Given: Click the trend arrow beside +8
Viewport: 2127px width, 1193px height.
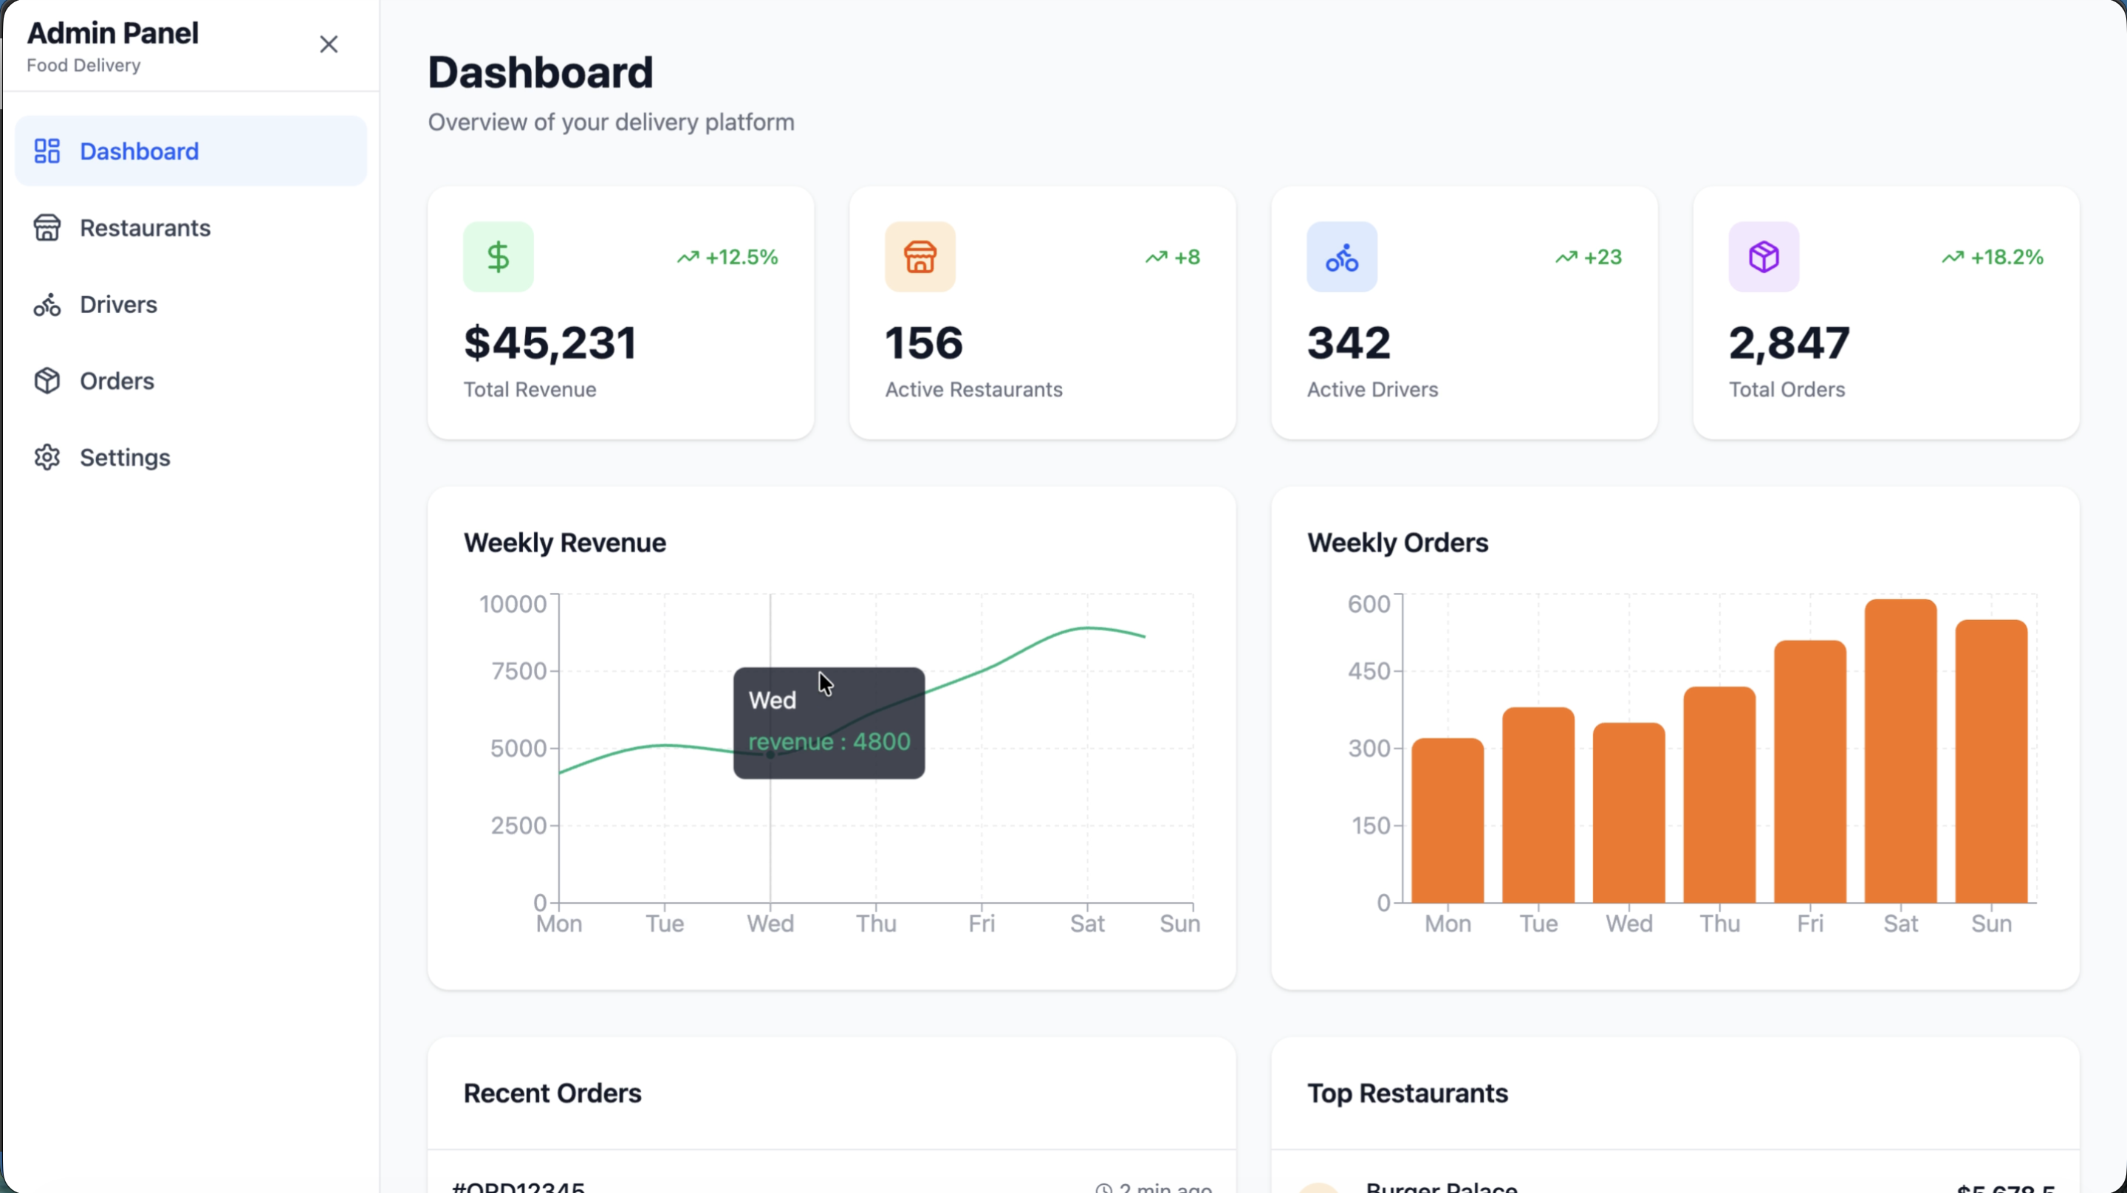Looking at the screenshot, I should [1156, 258].
